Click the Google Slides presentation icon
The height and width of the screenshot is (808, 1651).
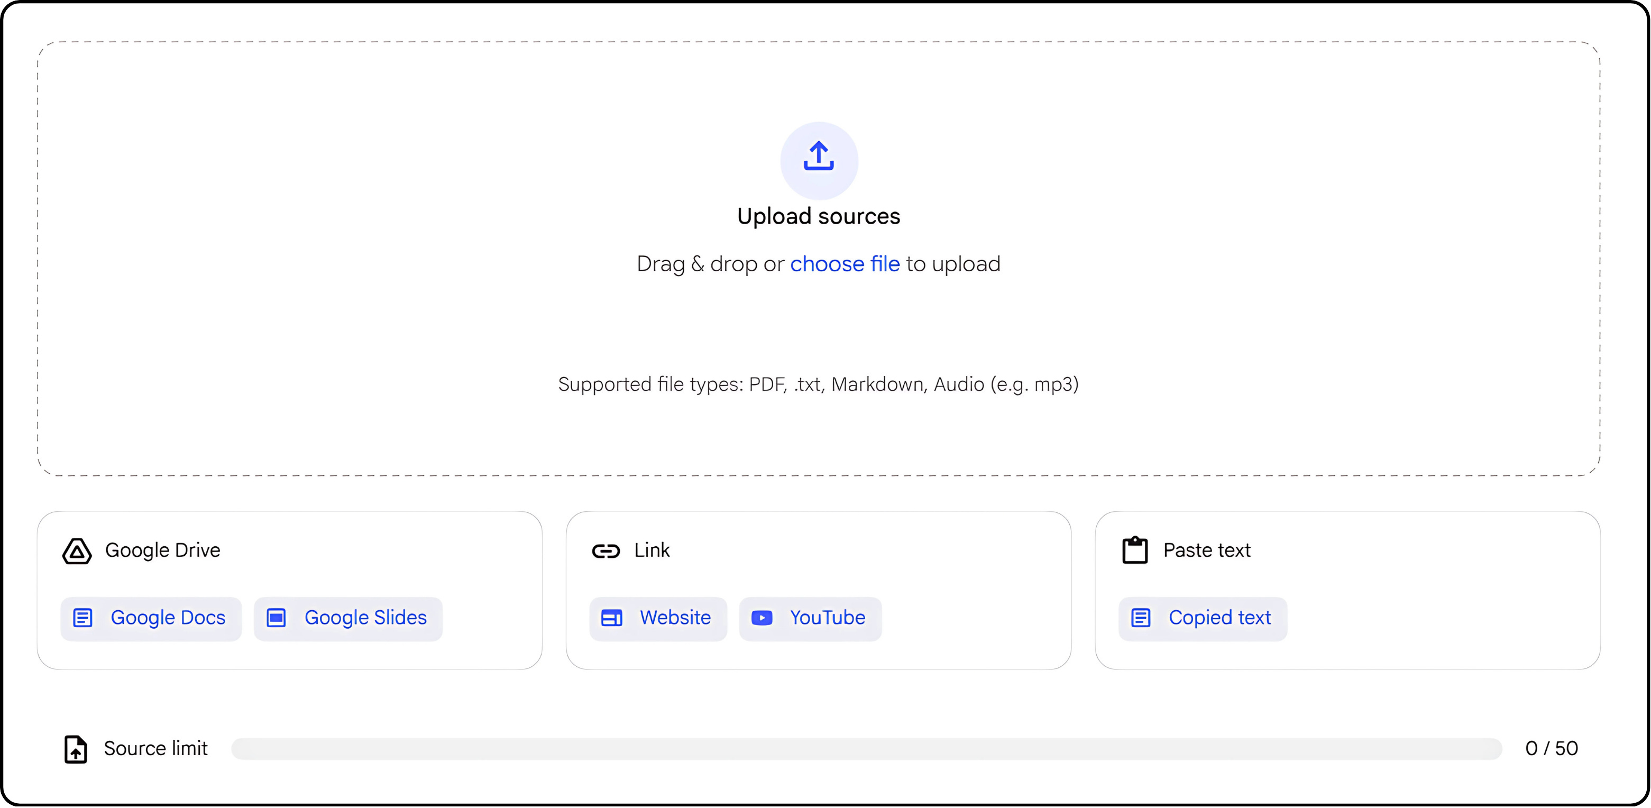(x=276, y=618)
